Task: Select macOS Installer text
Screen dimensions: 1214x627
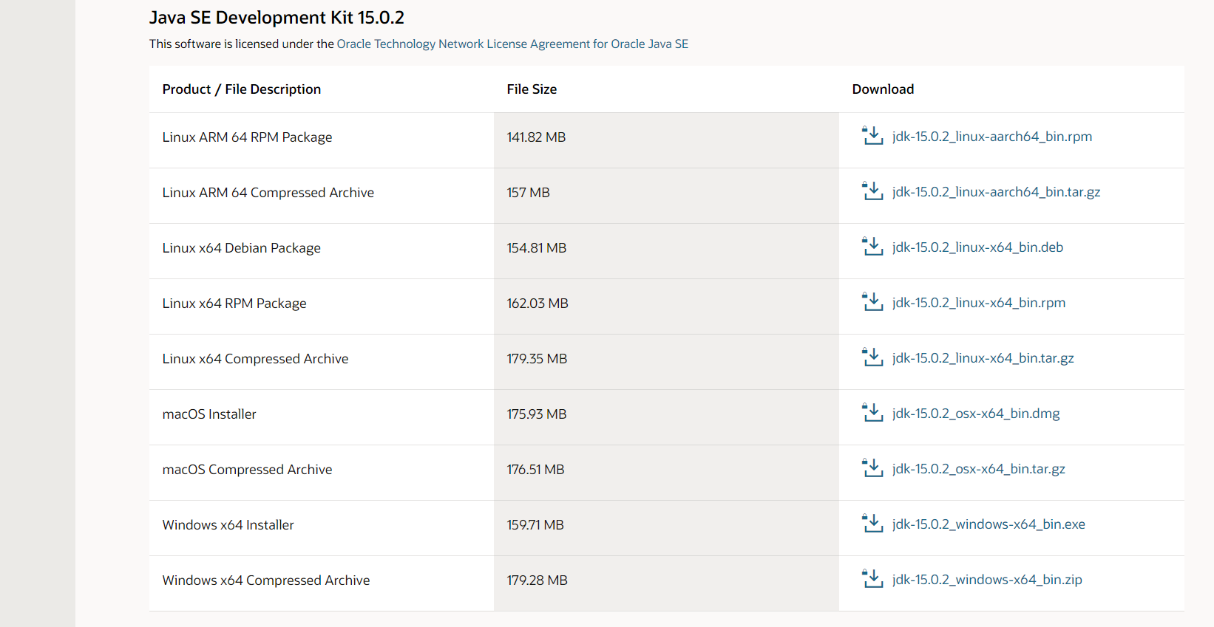Action: 209,414
